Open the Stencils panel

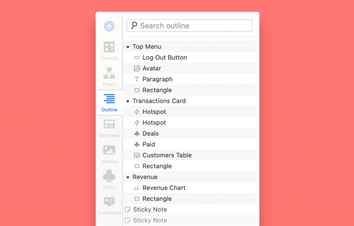[109, 51]
